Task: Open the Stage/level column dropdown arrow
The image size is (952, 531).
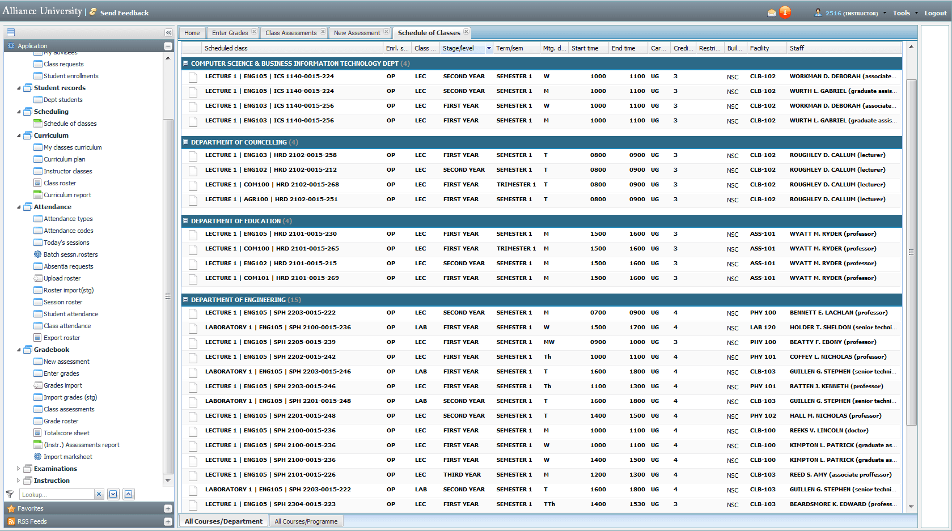Action: (489, 49)
